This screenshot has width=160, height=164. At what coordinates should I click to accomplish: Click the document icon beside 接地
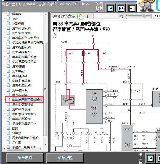(8, 19)
